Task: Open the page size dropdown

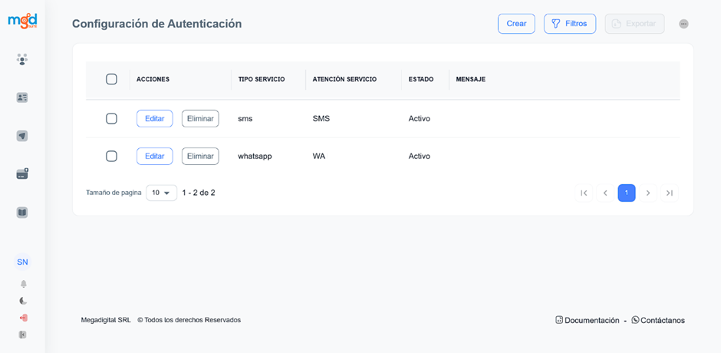Action: (161, 193)
